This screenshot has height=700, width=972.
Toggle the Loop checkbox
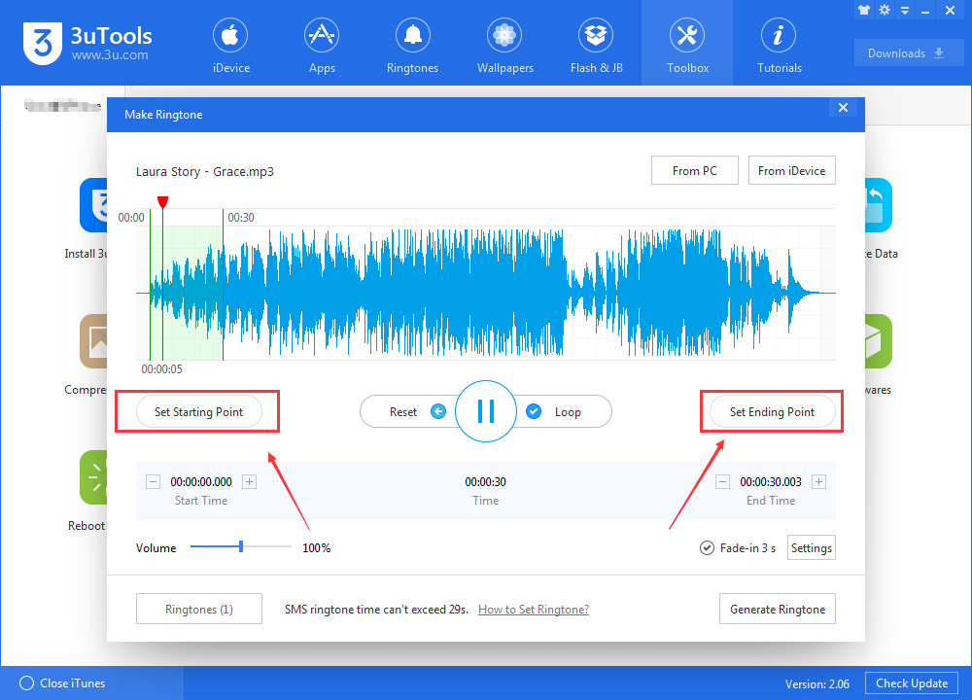[534, 411]
